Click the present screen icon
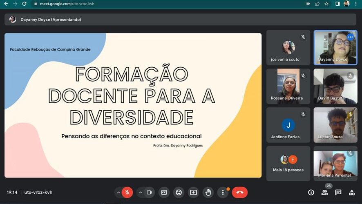Image resolution: width=362 pixels, height=204 pixels. [193, 192]
